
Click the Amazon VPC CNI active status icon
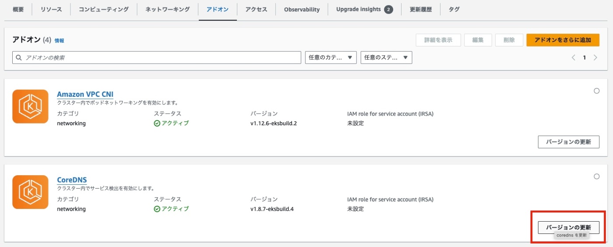click(157, 123)
